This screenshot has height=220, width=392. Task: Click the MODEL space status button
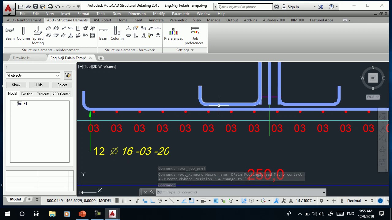(x=105, y=201)
